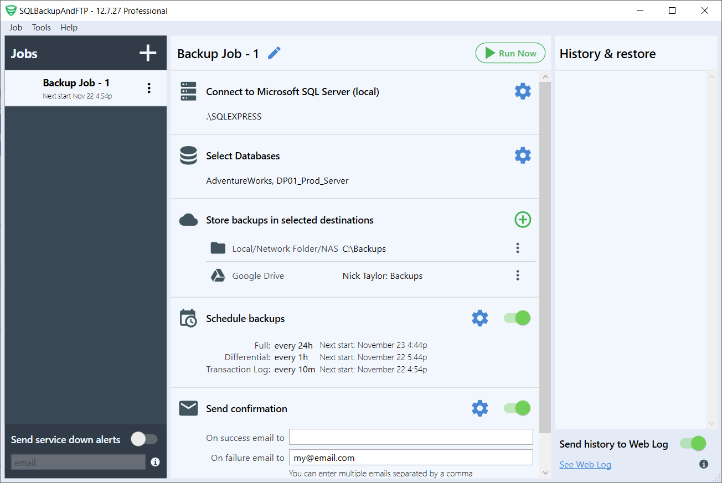The image size is (722, 483).
Task: Add a new backup destination
Action: click(522, 219)
